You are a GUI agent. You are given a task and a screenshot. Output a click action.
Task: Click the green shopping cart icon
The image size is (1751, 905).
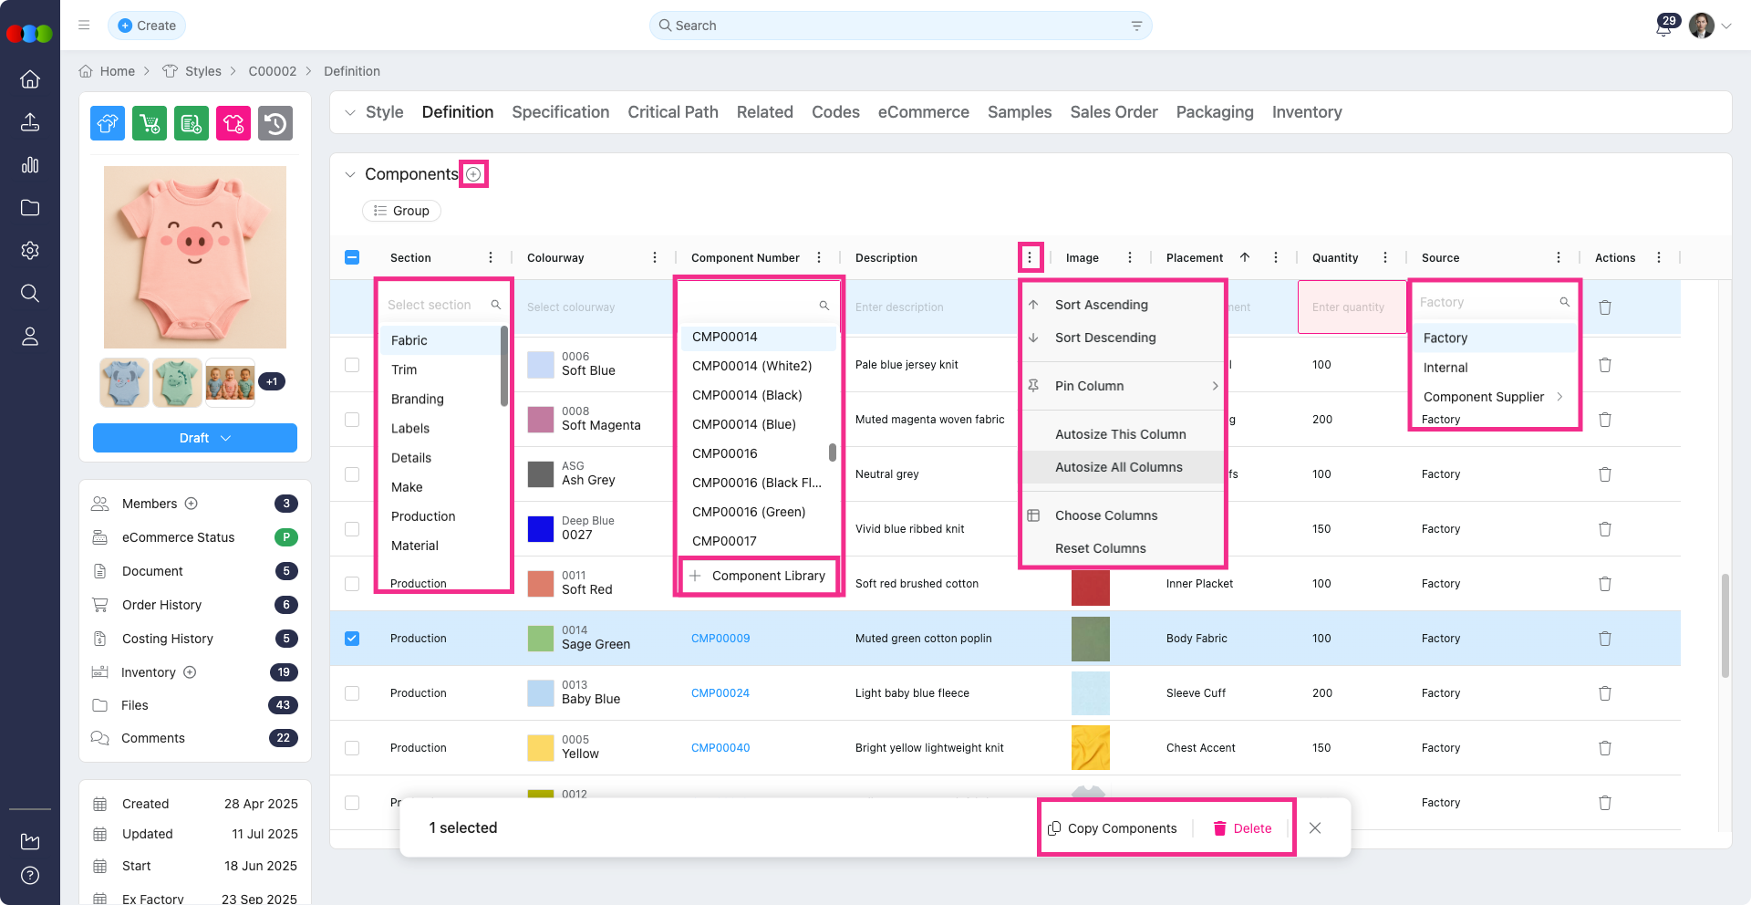(x=150, y=123)
